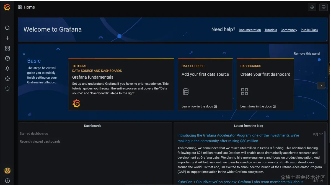
Task: Click the Starred dashboards heading
Action: click(34, 134)
